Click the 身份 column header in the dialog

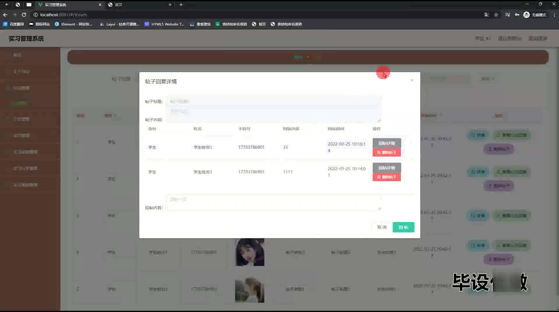[152, 129]
